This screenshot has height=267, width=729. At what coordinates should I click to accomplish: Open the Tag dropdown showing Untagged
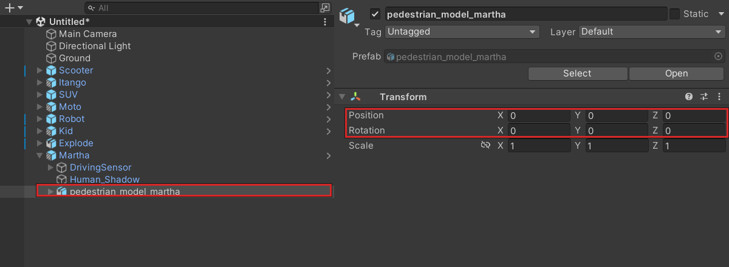[x=462, y=32]
